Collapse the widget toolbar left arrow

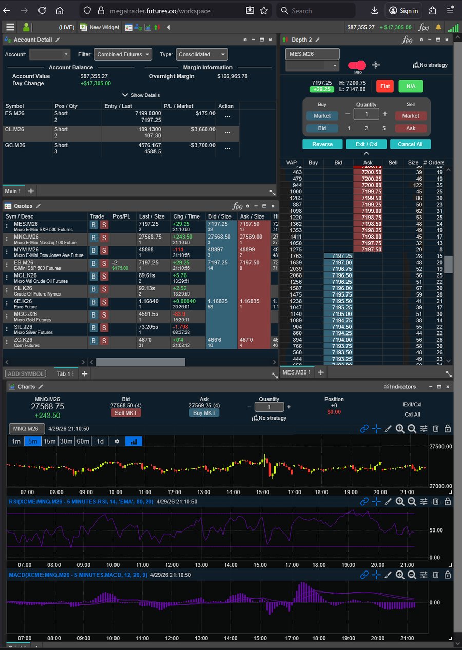169,27
